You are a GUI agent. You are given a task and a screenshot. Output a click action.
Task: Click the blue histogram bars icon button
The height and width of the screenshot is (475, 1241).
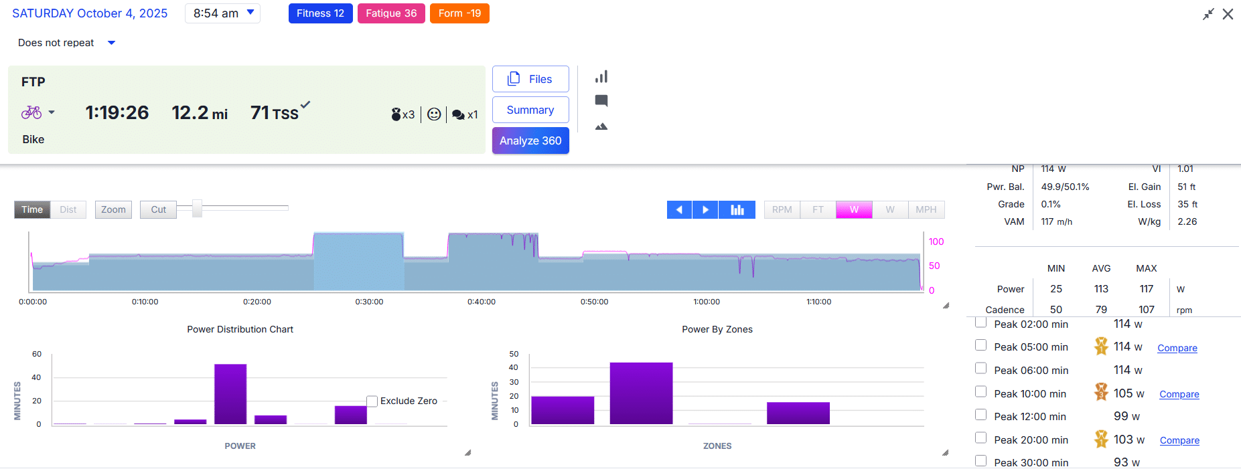737,210
